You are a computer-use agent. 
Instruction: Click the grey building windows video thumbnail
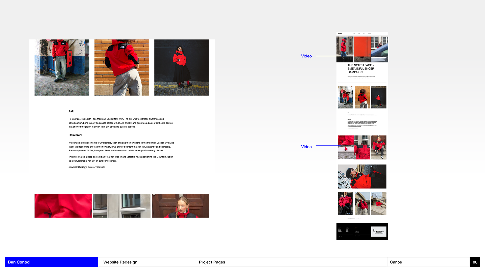click(122, 206)
